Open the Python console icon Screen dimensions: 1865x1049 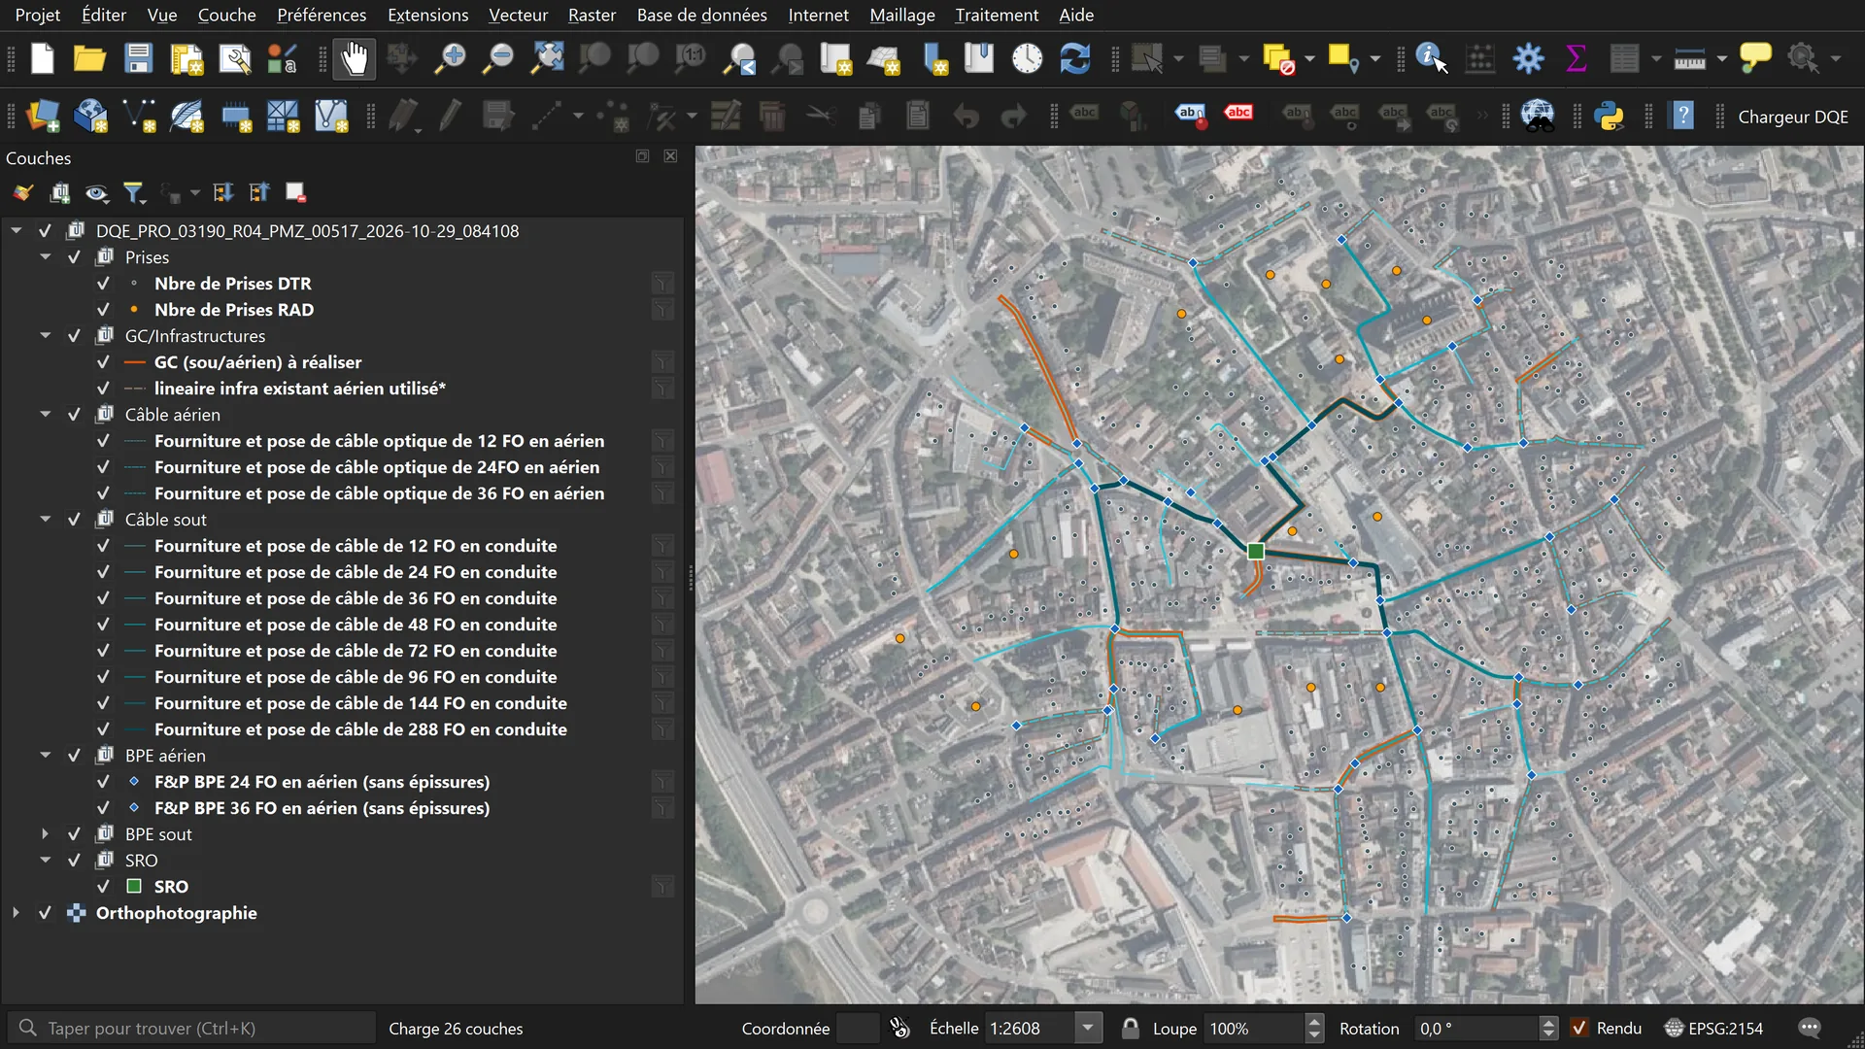pyautogui.click(x=1609, y=117)
